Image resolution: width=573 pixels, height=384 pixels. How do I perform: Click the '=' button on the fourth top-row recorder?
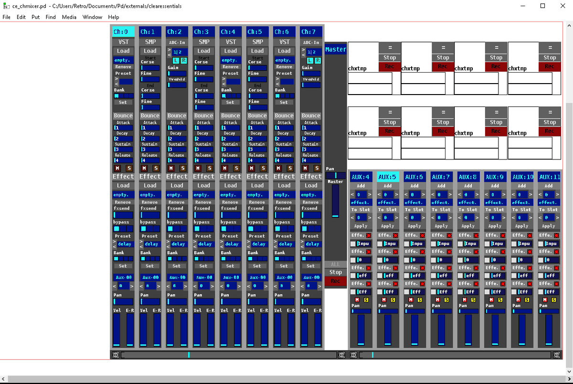point(551,48)
